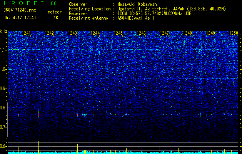This screenshot has height=154, width=242.
Task: Click the 1245 time axis marker
Action: (x=118, y=33)
